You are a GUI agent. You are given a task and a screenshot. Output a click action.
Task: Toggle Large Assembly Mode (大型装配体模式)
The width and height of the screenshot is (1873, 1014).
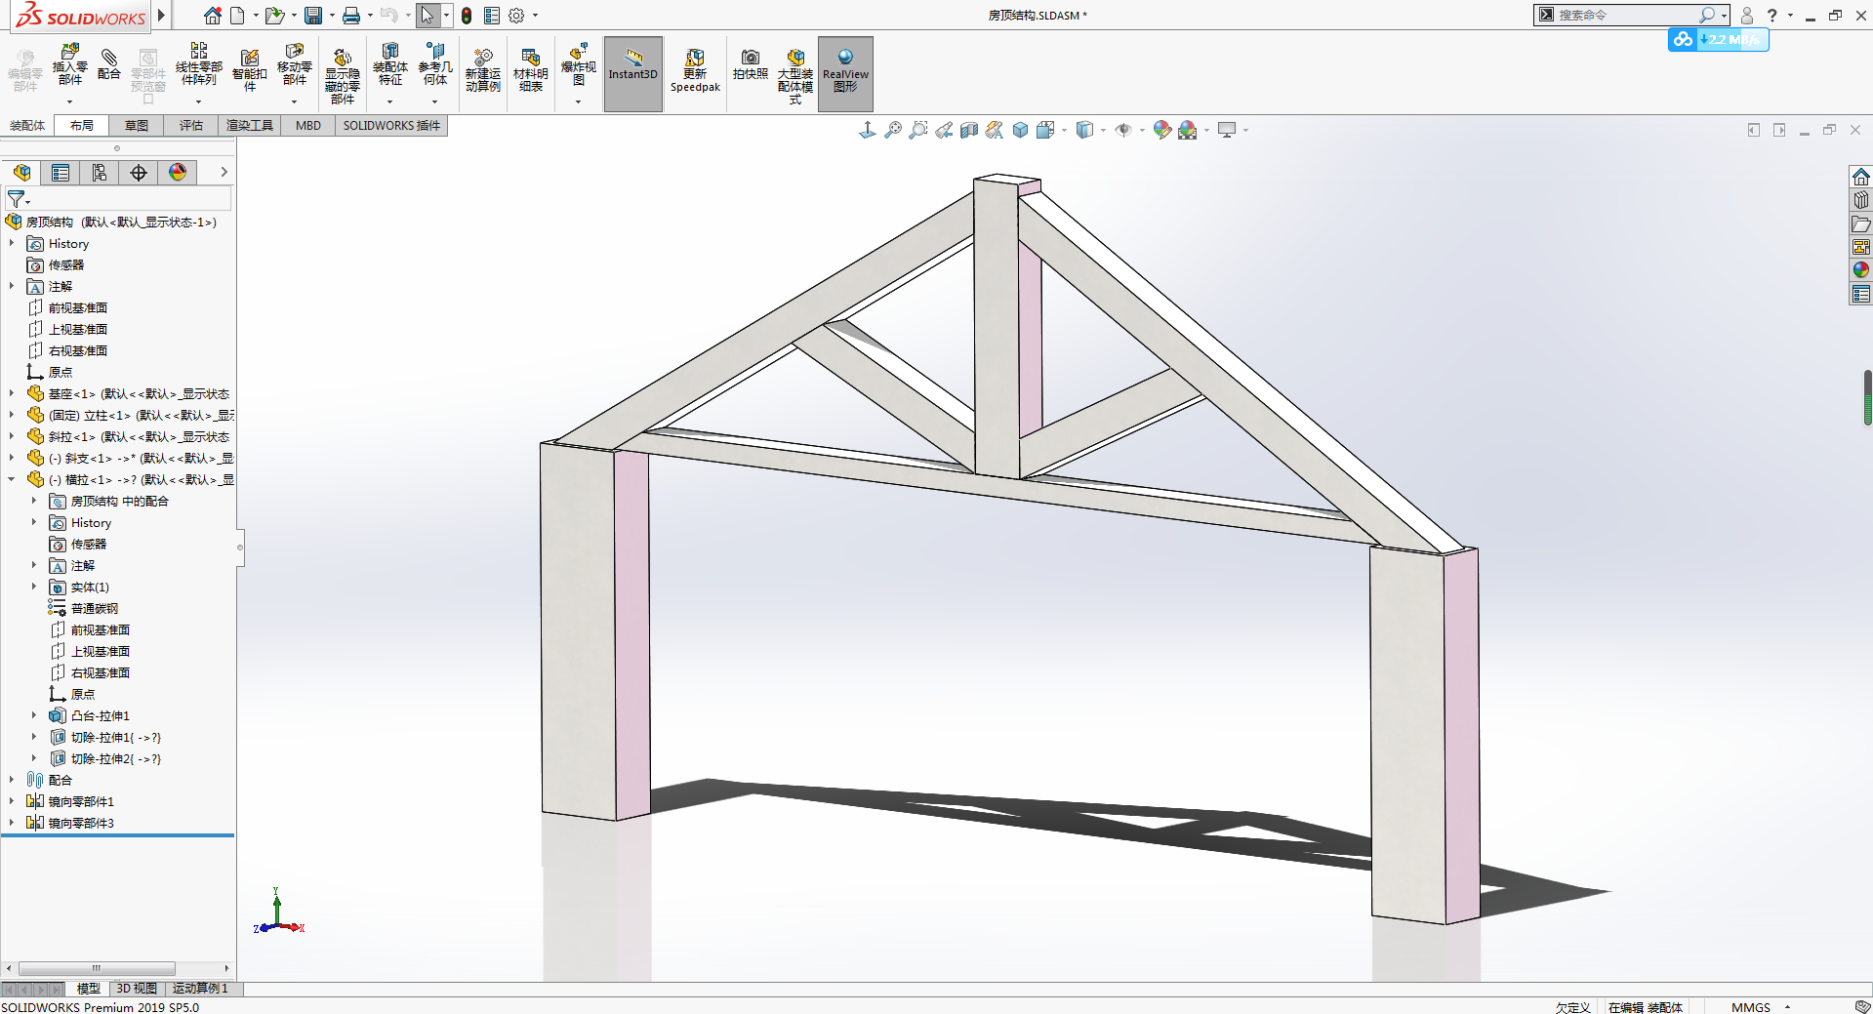pos(795,76)
